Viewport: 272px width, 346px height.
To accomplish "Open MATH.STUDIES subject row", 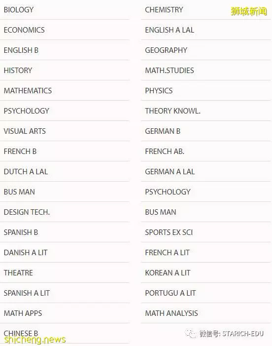I will [205, 71].
